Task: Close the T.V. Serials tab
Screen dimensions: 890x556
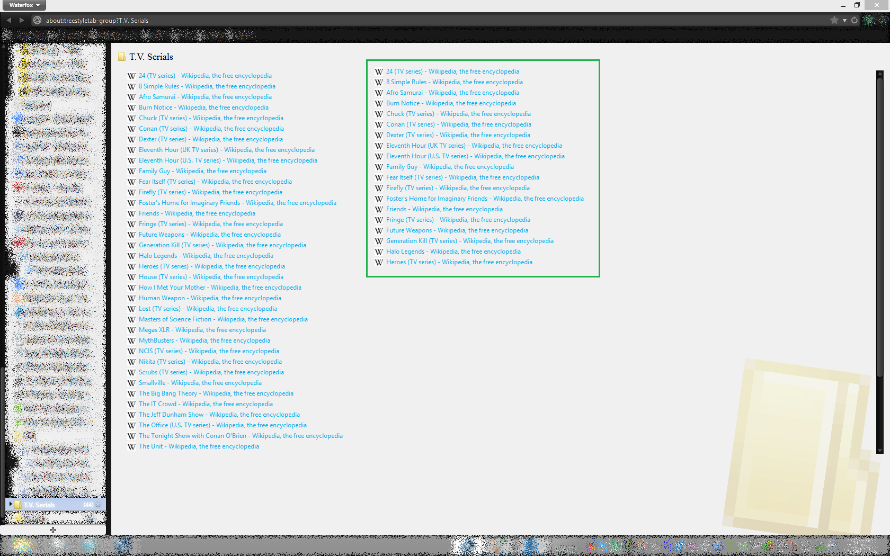Action: [x=99, y=505]
